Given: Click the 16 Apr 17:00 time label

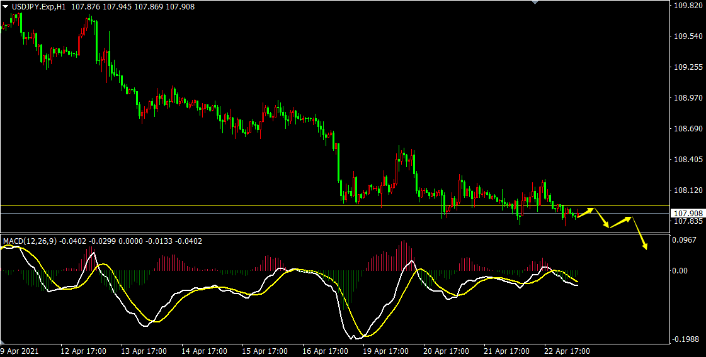Looking at the screenshot, I should point(326,351).
